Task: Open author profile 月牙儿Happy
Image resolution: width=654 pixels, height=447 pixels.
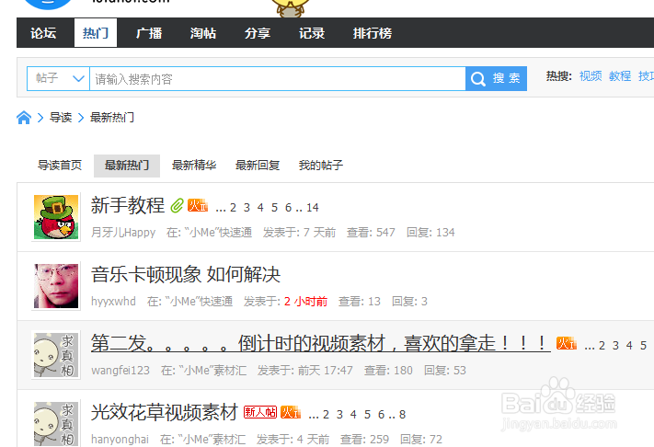Action: tap(123, 233)
